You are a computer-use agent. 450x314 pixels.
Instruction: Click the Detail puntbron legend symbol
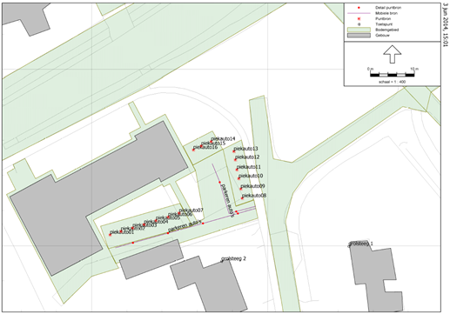coord(359,8)
